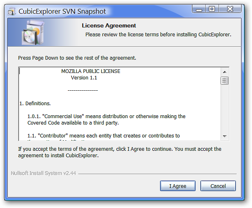Click the '1. Definitions.' line
Screen dimensions: 252x208
coord(35,104)
